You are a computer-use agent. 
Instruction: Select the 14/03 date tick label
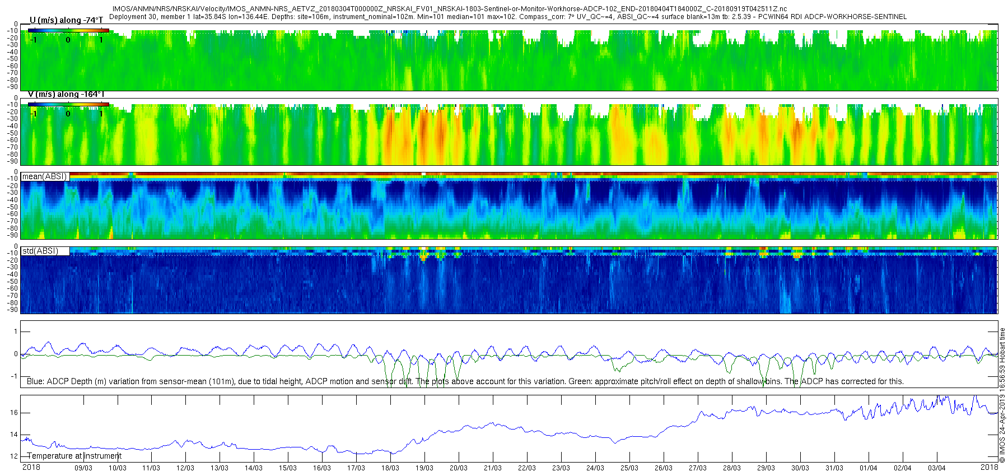[254, 468]
